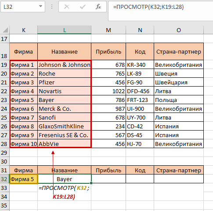Click the cell 'Pfizer'
This screenshot has width=213, height=211.
point(65,82)
